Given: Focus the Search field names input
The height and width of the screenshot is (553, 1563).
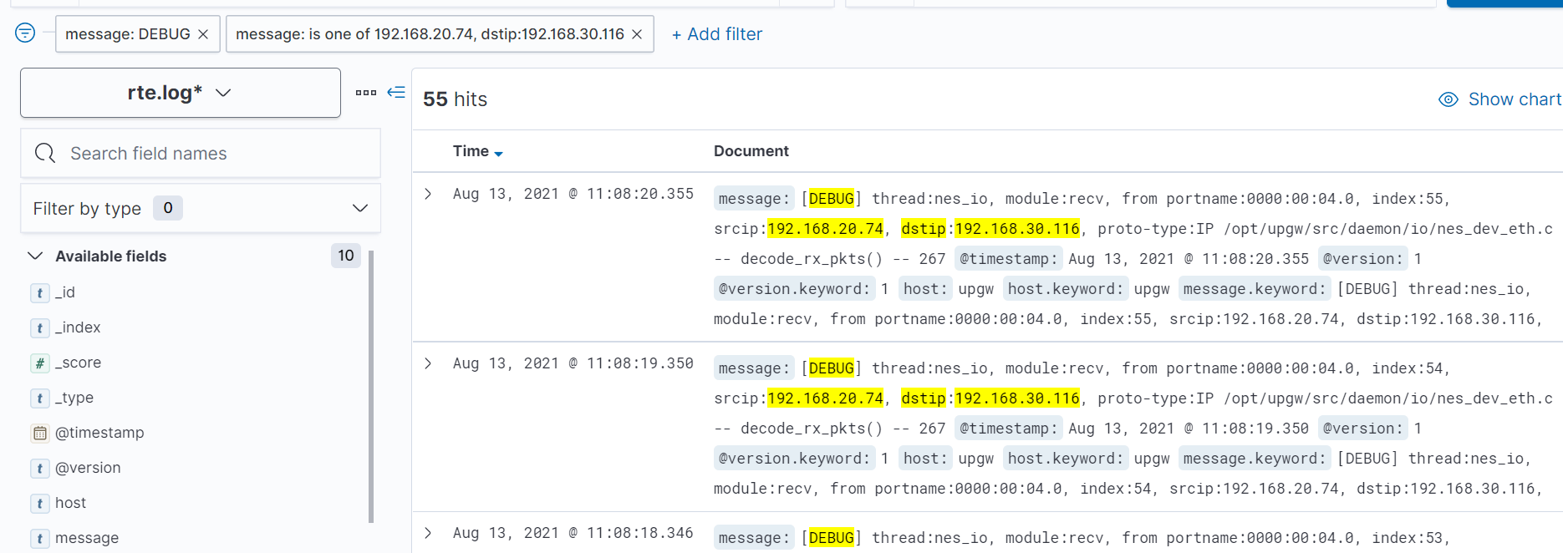Looking at the screenshot, I should [x=201, y=153].
